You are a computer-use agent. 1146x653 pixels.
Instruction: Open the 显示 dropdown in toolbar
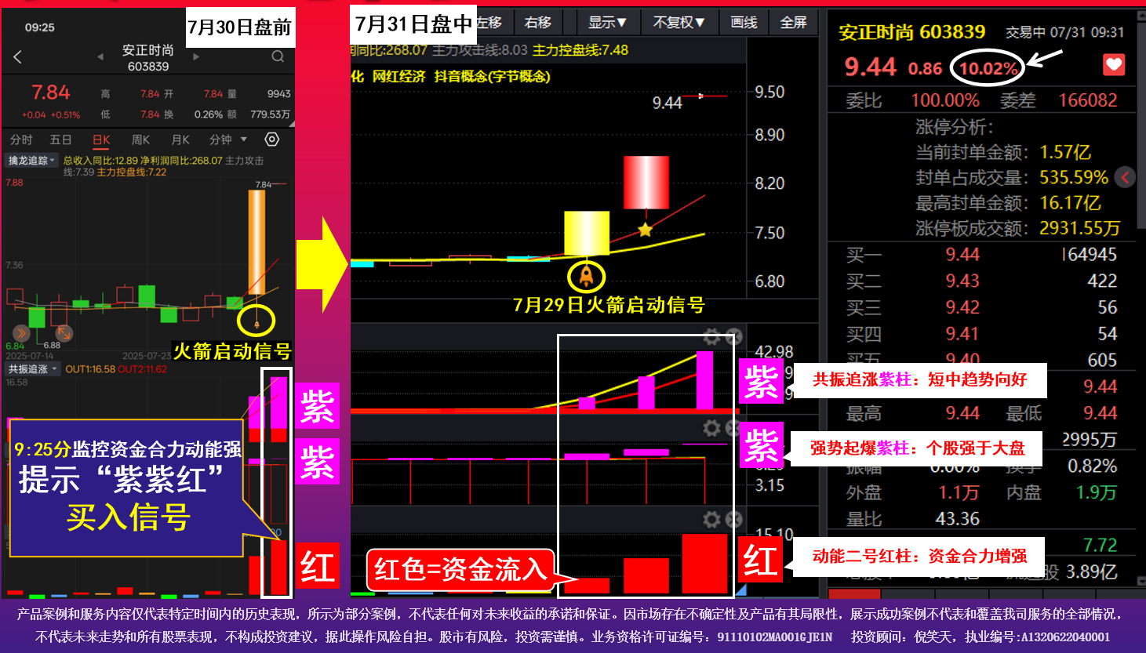tap(607, 22)
